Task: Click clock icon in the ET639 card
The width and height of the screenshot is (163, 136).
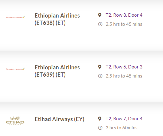Action: click(100, 76)
